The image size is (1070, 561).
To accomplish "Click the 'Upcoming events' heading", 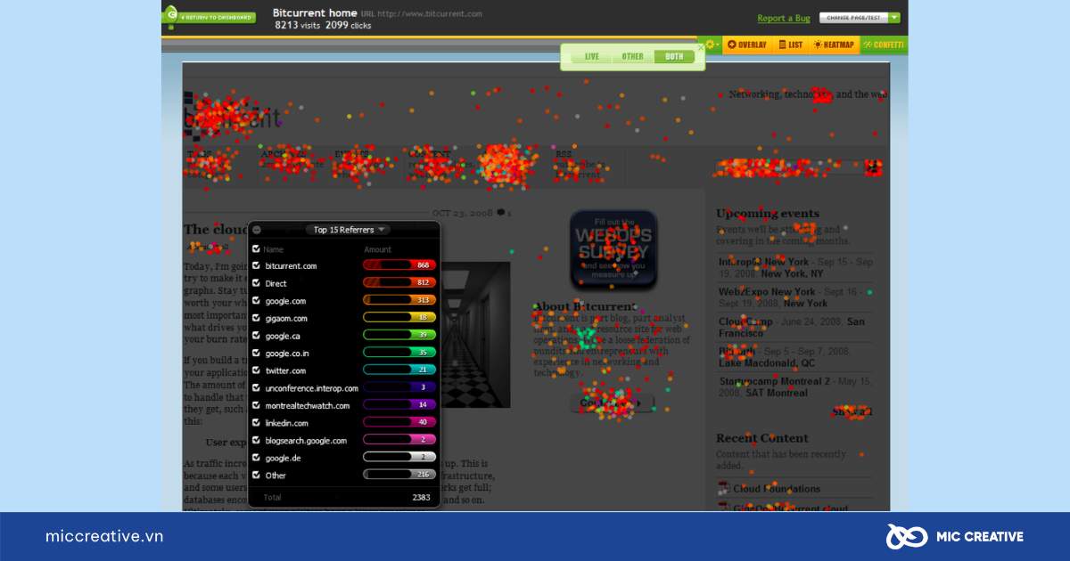I will [x=768, y=214].
